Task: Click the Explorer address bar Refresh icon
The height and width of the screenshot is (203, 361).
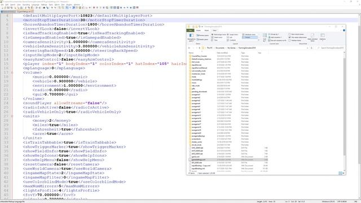Action: pyautogui.click(x=311, y=48)
